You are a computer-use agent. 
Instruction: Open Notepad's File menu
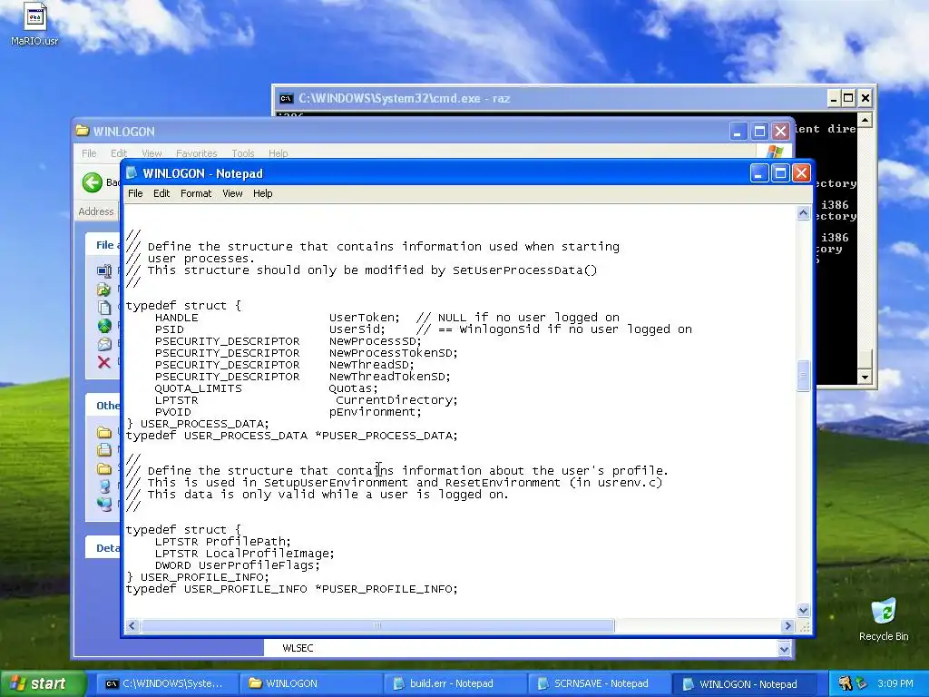135,193
